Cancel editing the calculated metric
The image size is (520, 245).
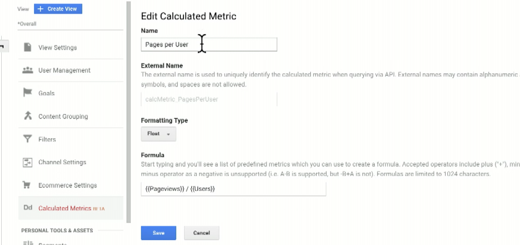pyautogui.click(x=202, y=233)
